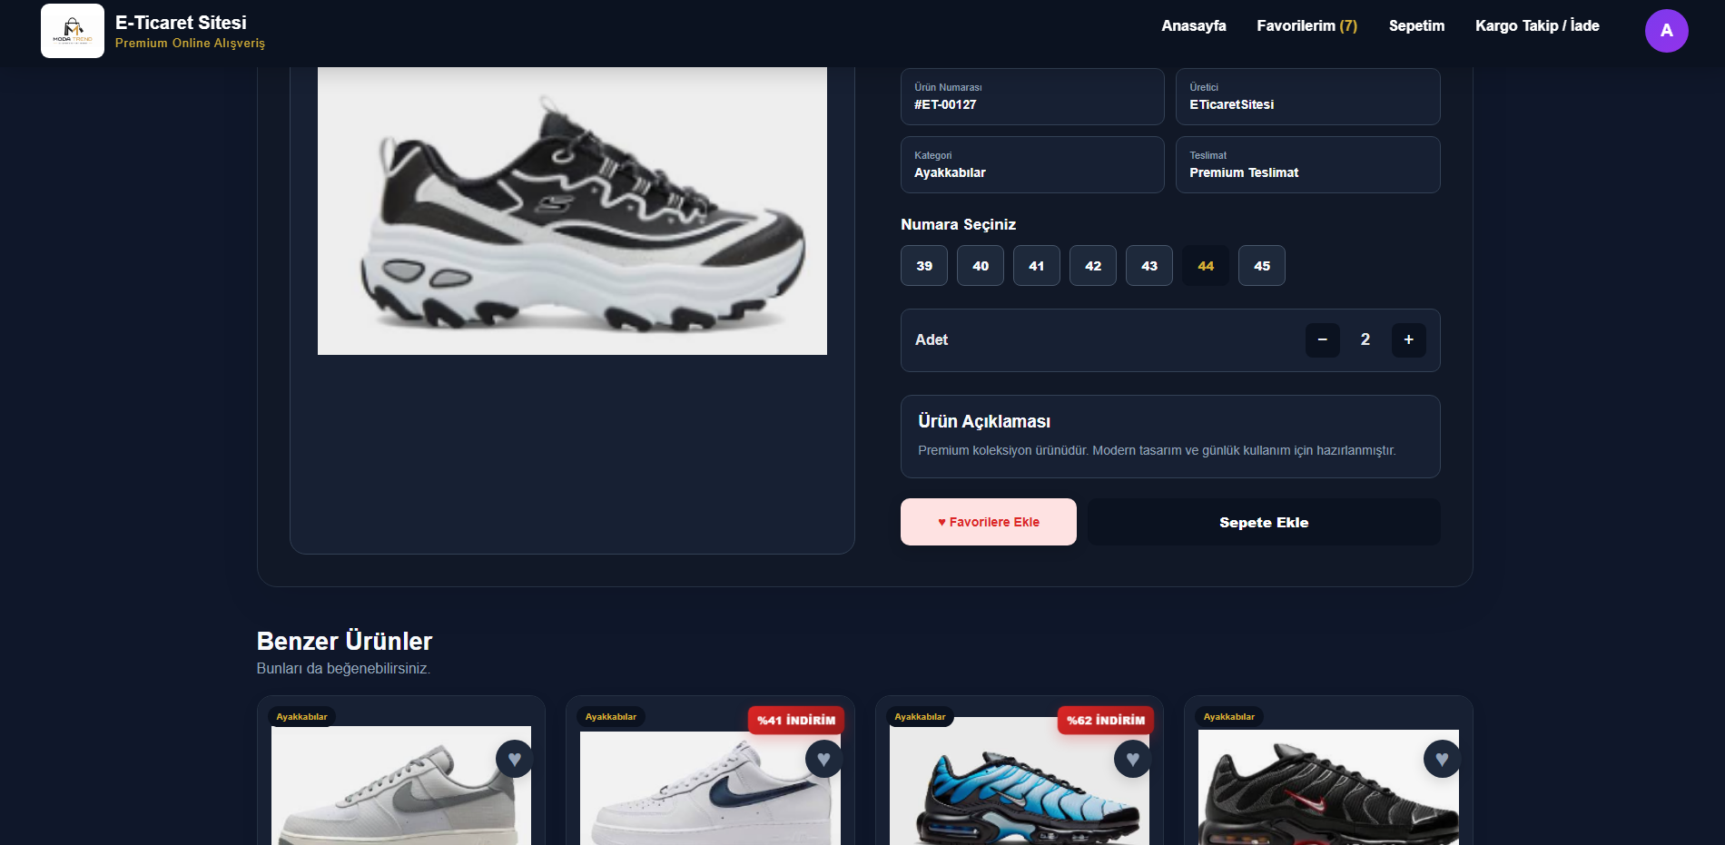Click the %62 İNDİRİM badge

tap(1106, 720)
